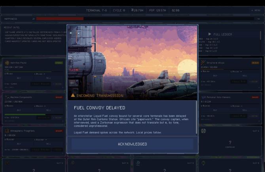Click the icon on the third bottom-row slot
Screen dimensions: 265x172
(138, 163)
